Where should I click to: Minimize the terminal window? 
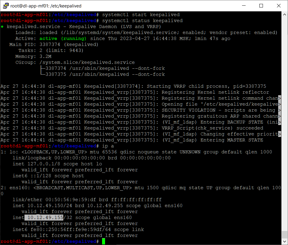tap(244, 6)
